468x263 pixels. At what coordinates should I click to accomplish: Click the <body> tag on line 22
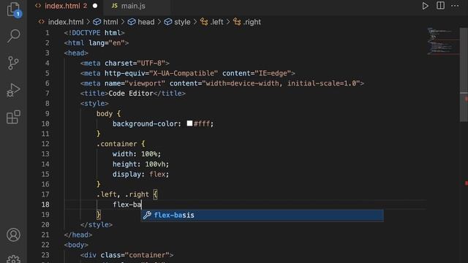coord(76,245)
